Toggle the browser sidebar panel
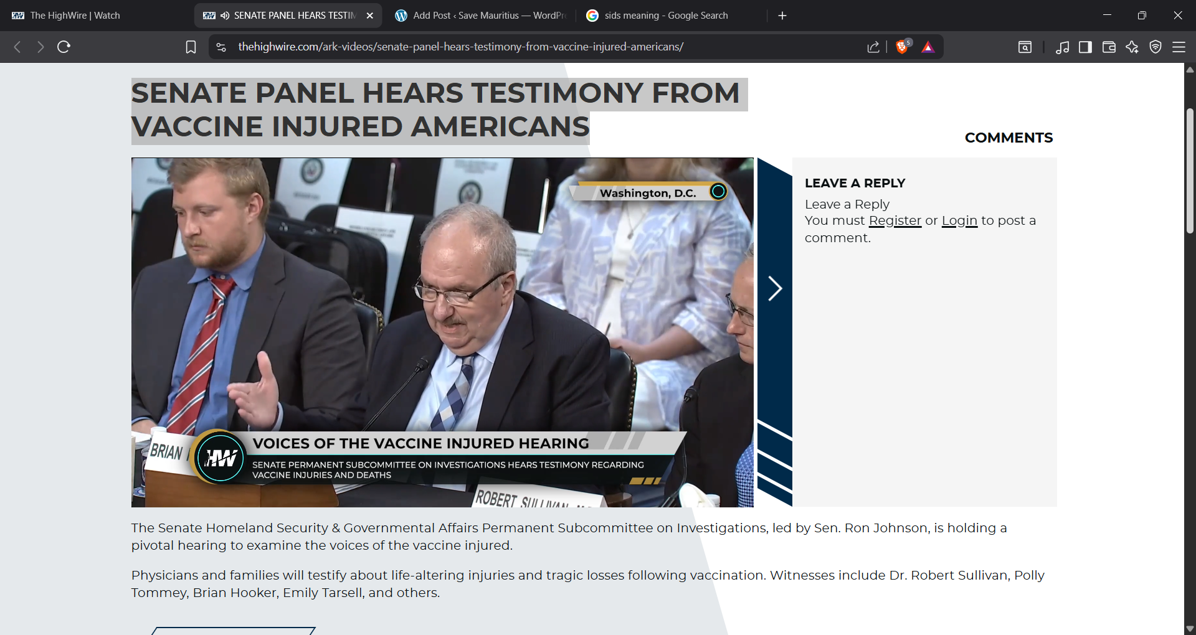The width and height of the screenshot is (1196, 635). coord(1086,47)
